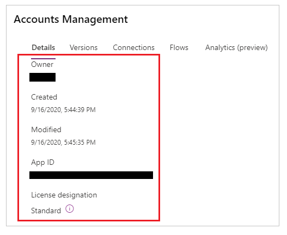Click the License designation label
The image size is (287, 235).
64,195
